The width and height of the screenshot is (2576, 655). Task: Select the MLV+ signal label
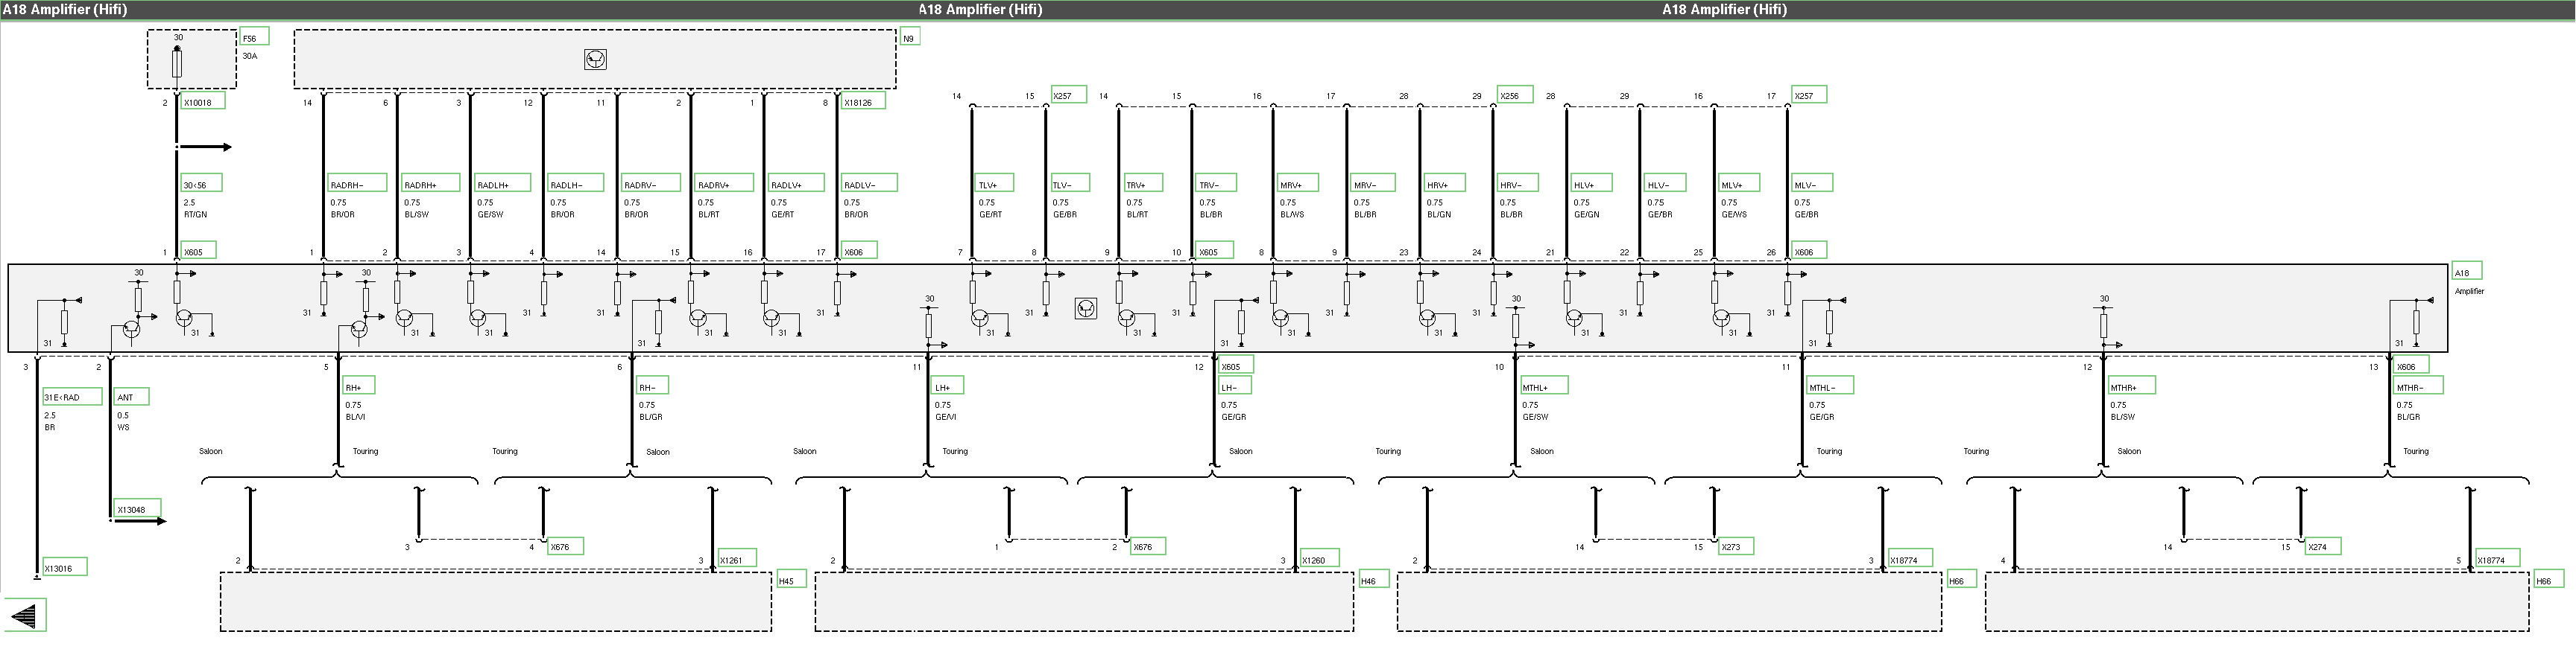[1739, 184]
